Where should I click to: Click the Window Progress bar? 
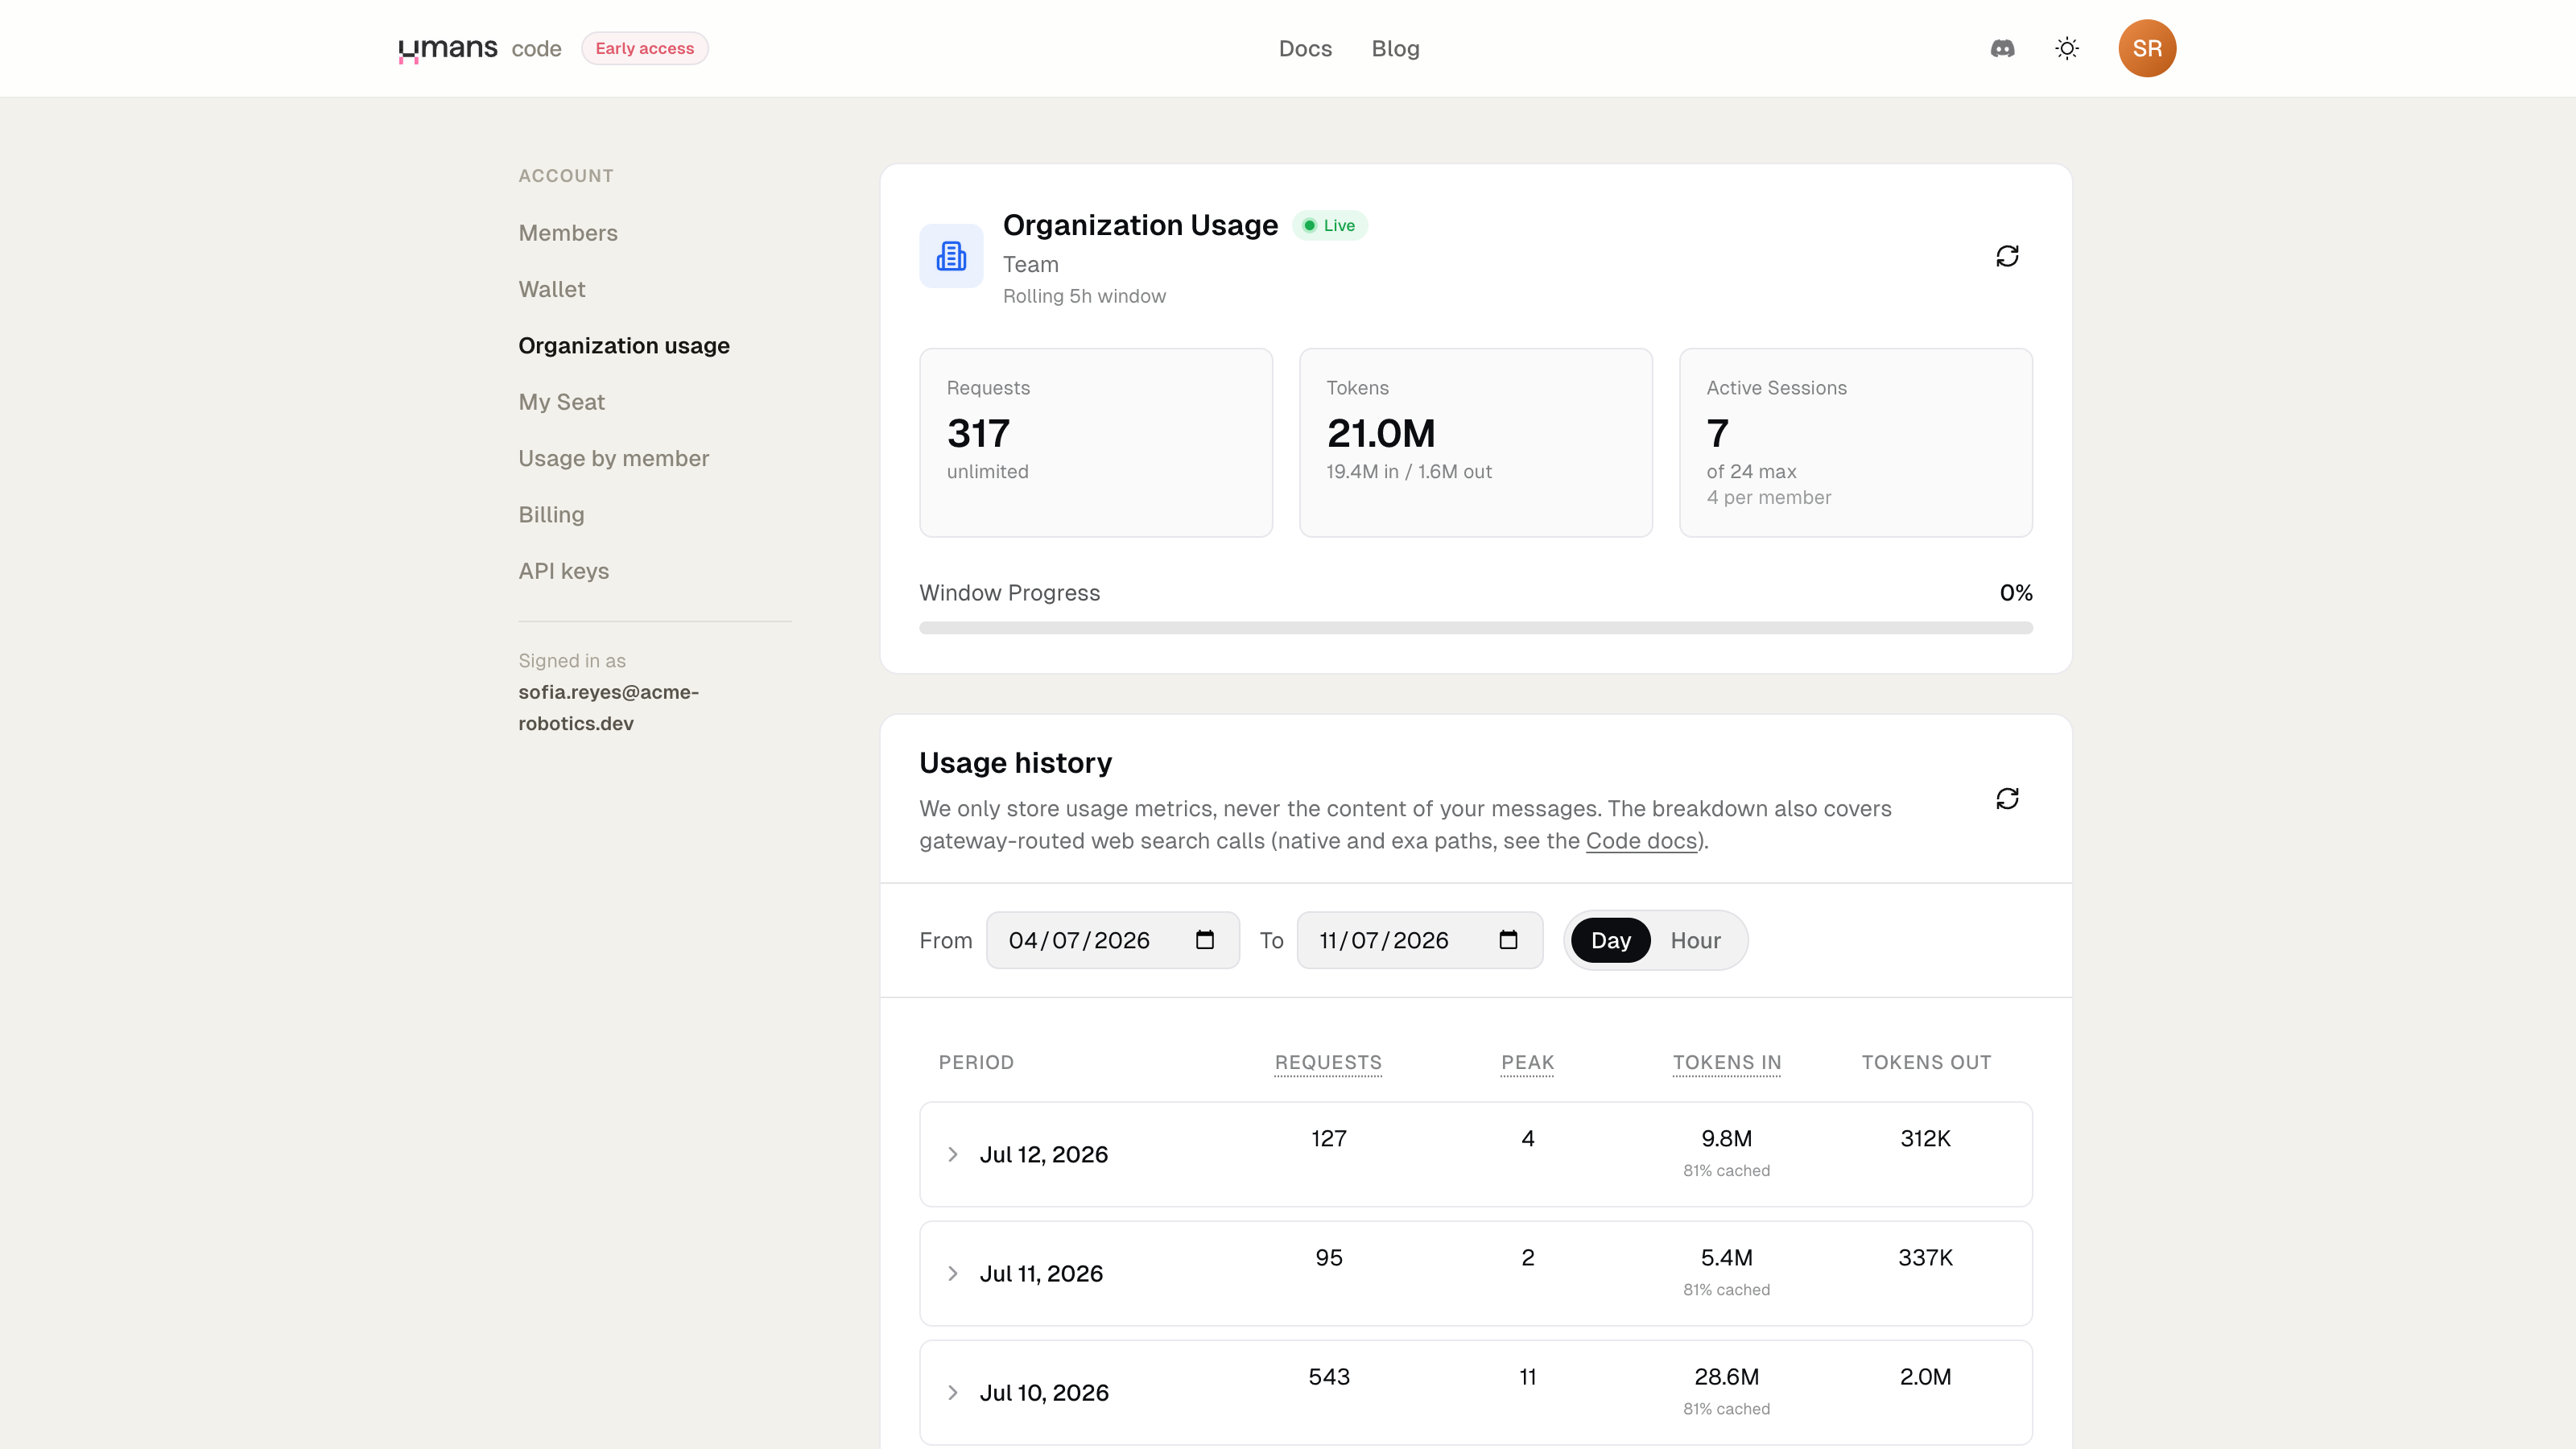point(1475,628)
